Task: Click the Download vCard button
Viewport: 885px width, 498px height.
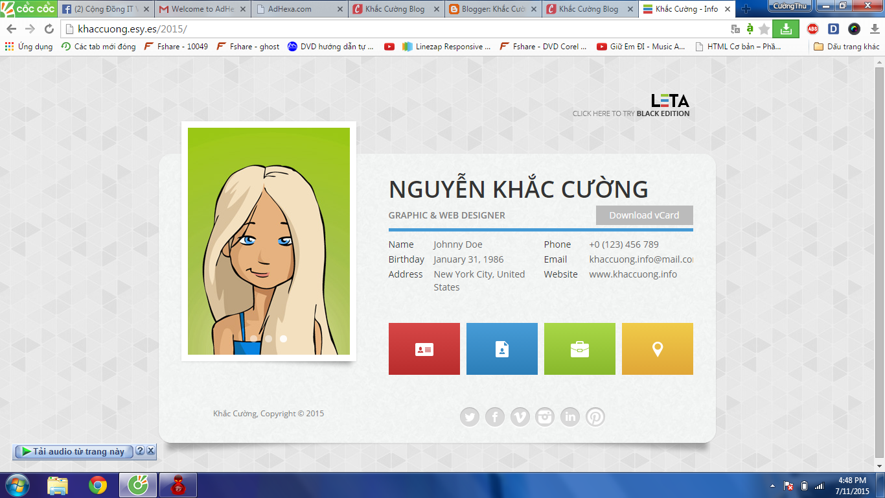Action: coord(644,215)
